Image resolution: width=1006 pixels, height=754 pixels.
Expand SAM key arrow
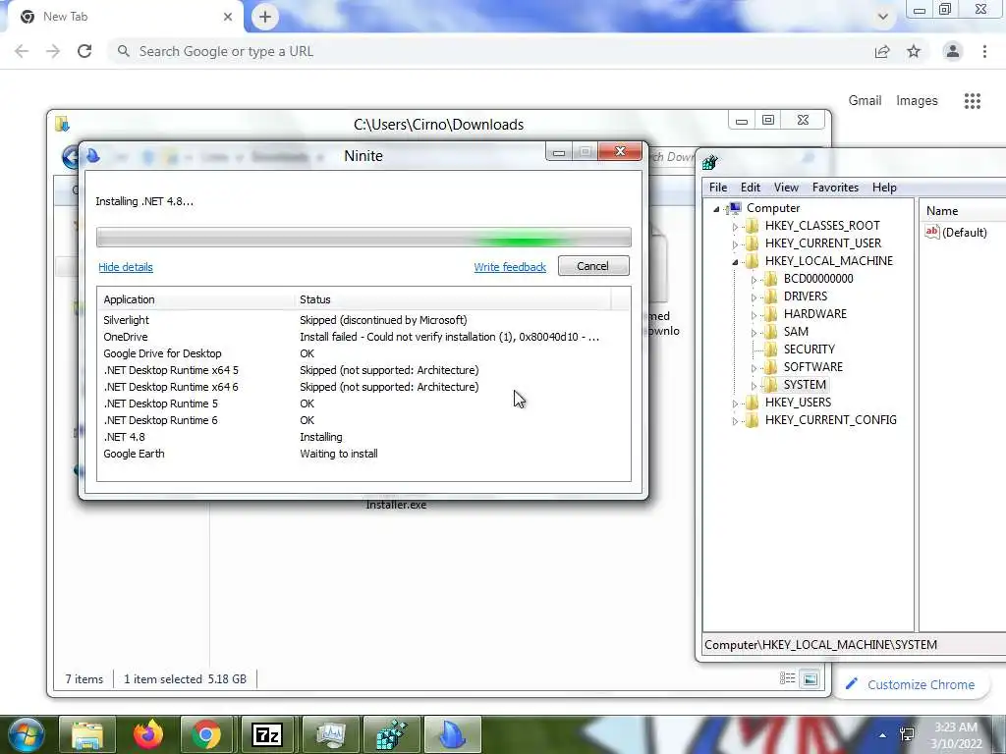(754, 333)
